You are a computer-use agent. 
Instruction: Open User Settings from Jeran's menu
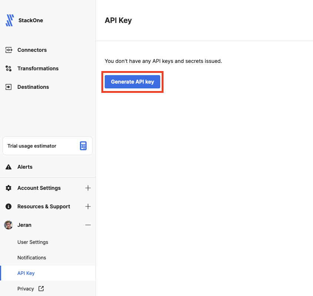tap(33, 242)
